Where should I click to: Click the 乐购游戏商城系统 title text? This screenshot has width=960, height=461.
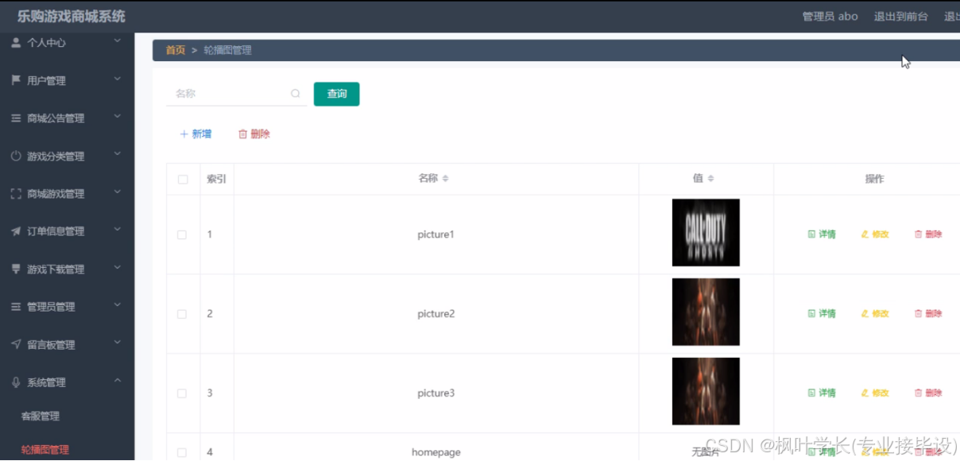[72, 17]
